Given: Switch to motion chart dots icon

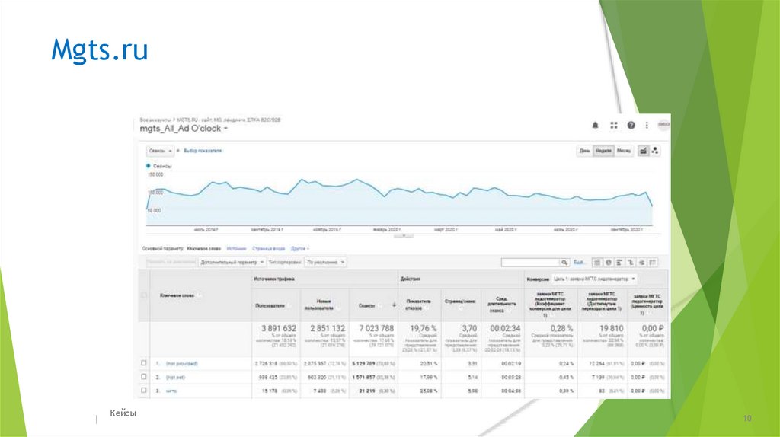Looking at the screenshot, I should click(655, 151).
